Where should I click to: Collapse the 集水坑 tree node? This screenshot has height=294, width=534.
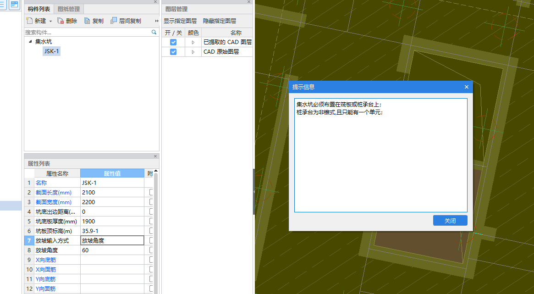click(30, 42)
